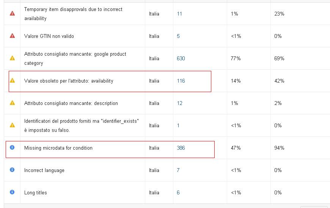Click blue info icon for Missing microdata for condition
The width and height of the screenshot is (330, 208).
(x=12, y=147)
